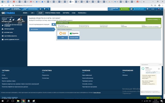Expand the РЕЗУЛЬТАТЫ menu
Image resolution: width=165 pixels, height=103 pixels.
tap(82, 13)
